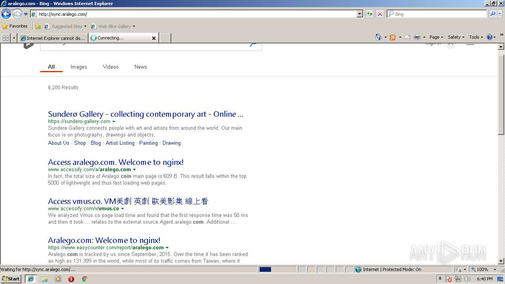Click the Internet Explorer taskbar icon
Screen dimensions: 505x284
tap(31, 278)
